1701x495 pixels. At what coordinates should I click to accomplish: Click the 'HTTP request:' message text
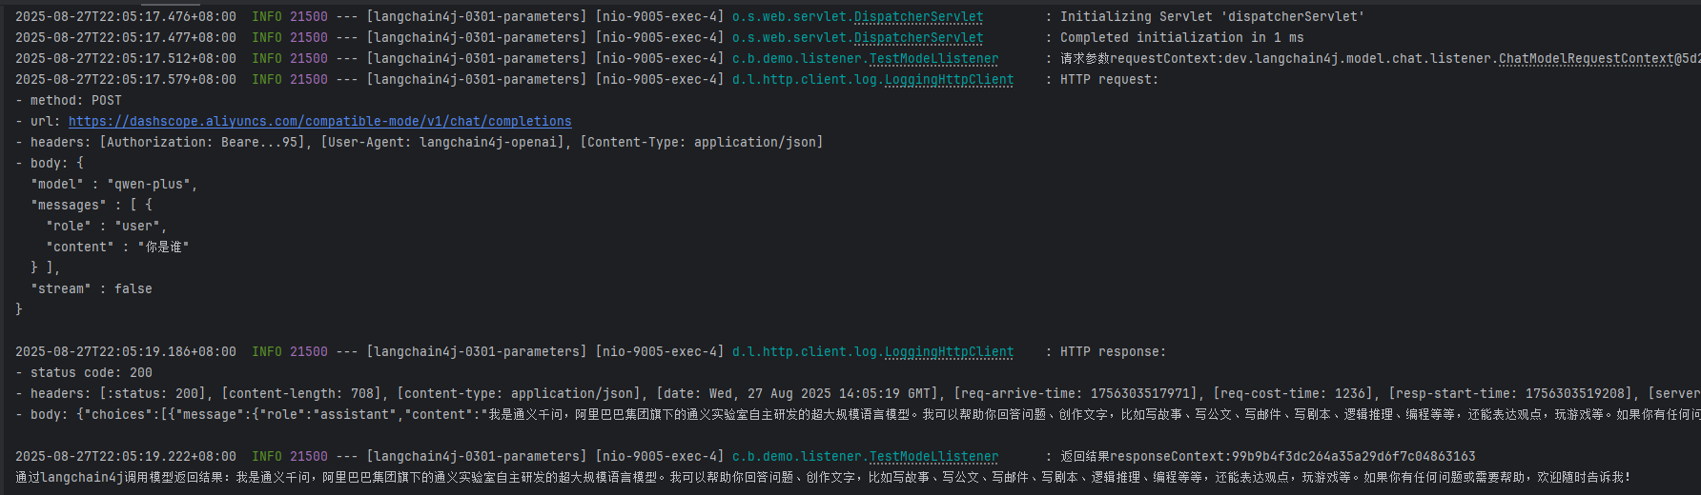tap(1110, 79)
